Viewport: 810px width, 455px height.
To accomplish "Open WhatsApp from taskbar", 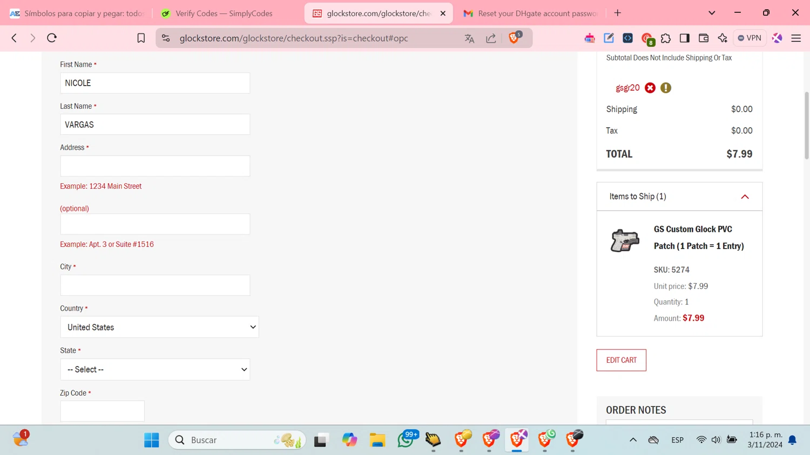I will tap(406, 440).
